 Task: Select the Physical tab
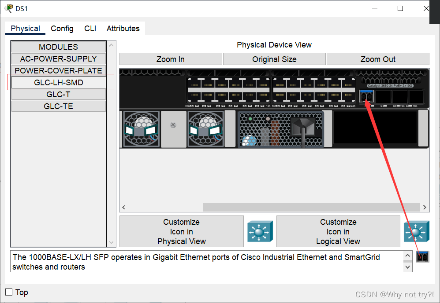25,29
